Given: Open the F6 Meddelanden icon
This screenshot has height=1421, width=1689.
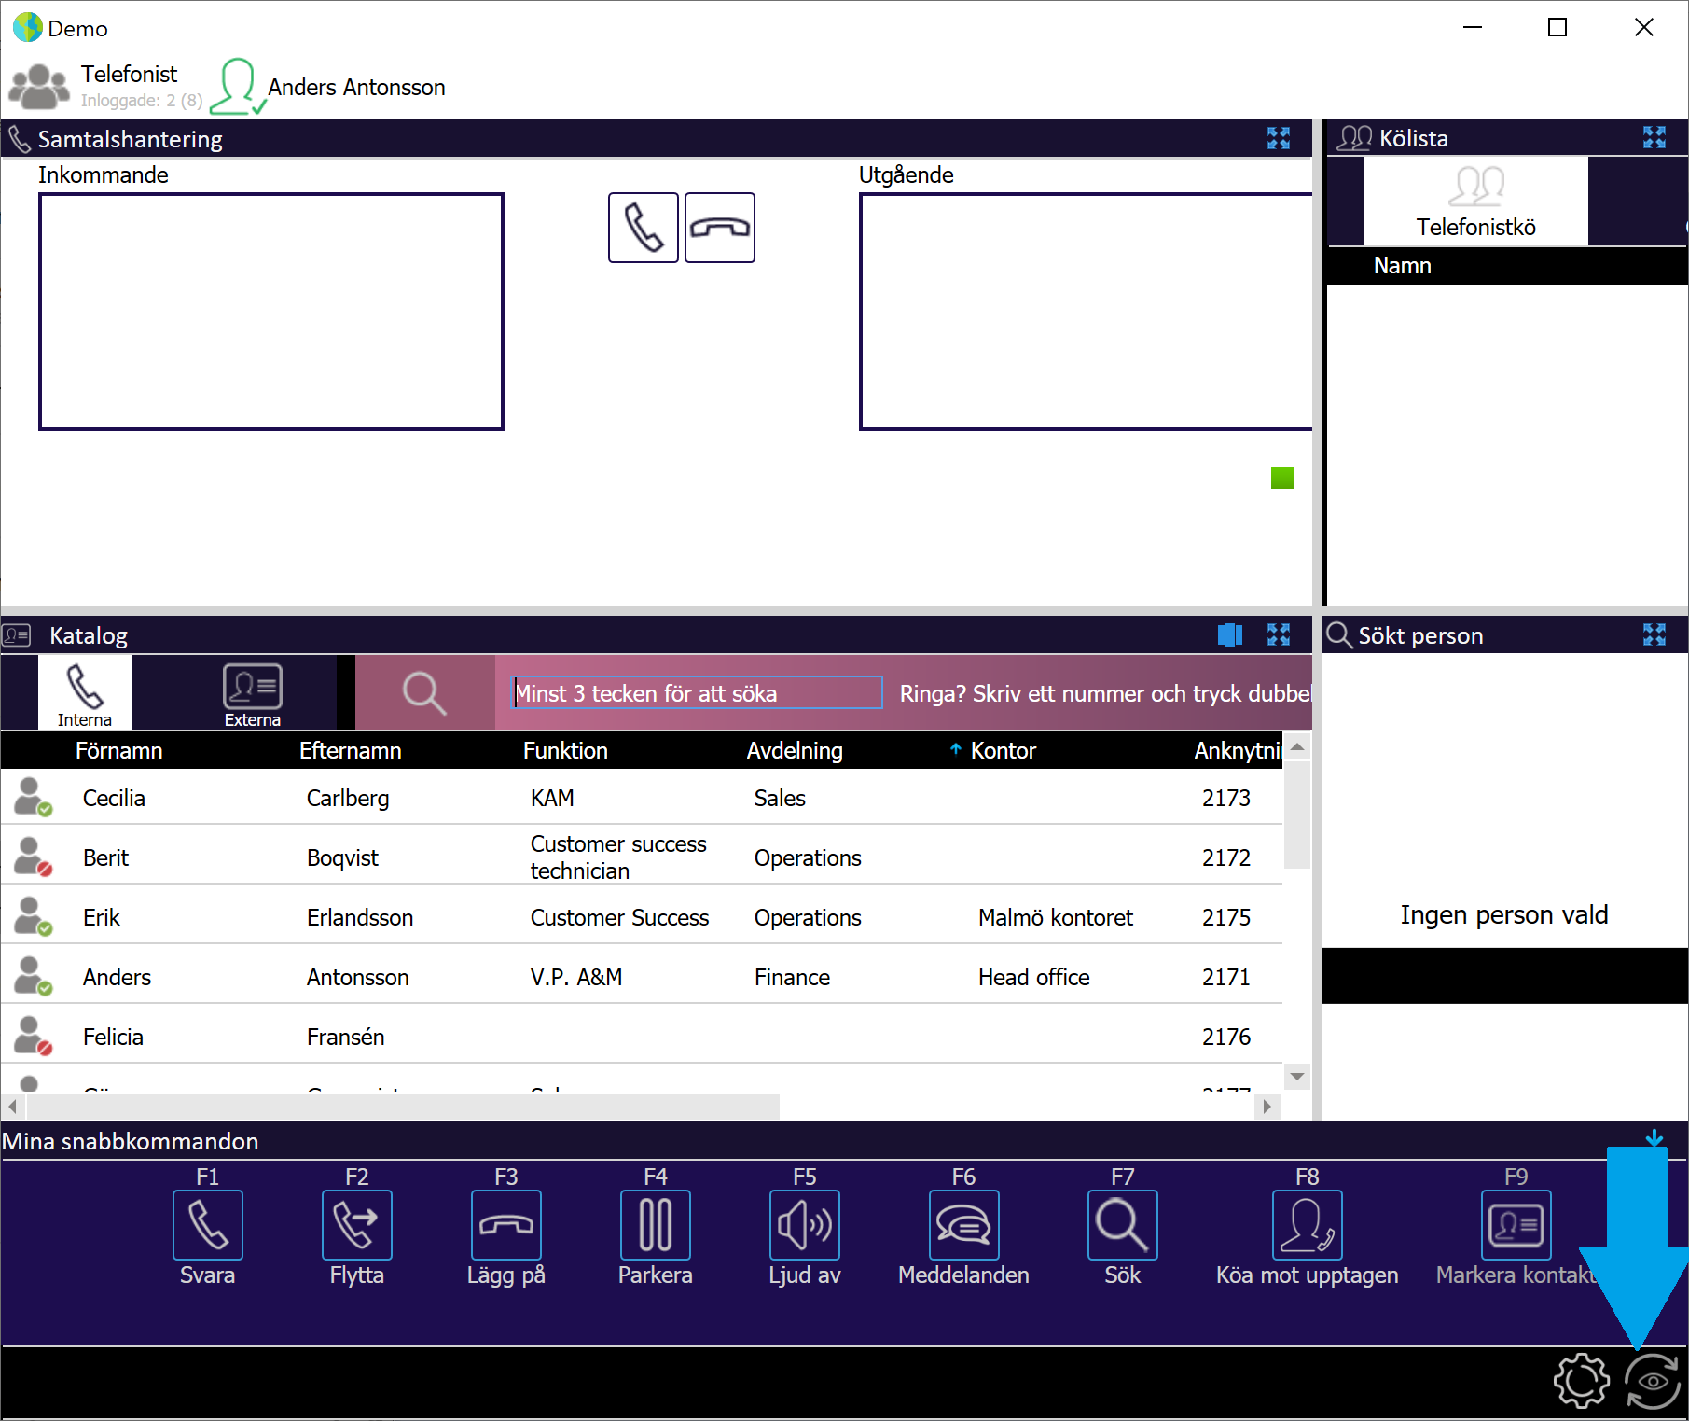Looking at the screenshot, I should click(x=963, y=1224).
